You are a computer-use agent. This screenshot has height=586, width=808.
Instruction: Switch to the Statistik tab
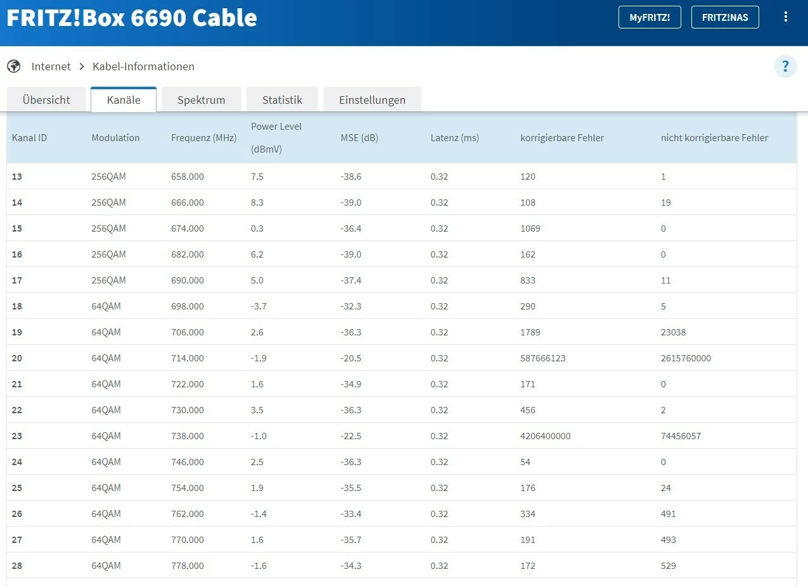click(282, 99)
